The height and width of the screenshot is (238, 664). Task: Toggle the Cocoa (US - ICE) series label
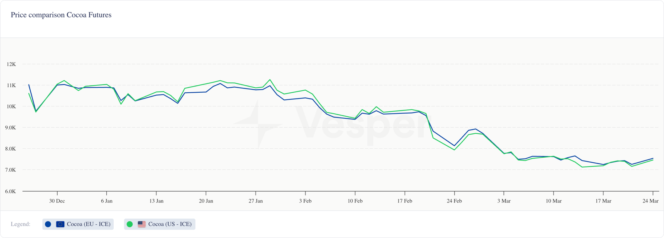click(170, 224)
